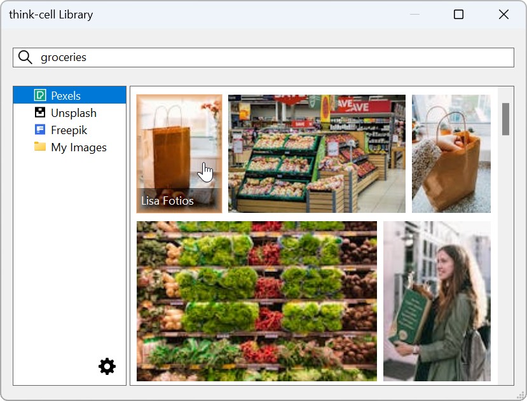Click the groceries search field
The height and width of the screenshot is (401, 527).
[x=263, y=57]
